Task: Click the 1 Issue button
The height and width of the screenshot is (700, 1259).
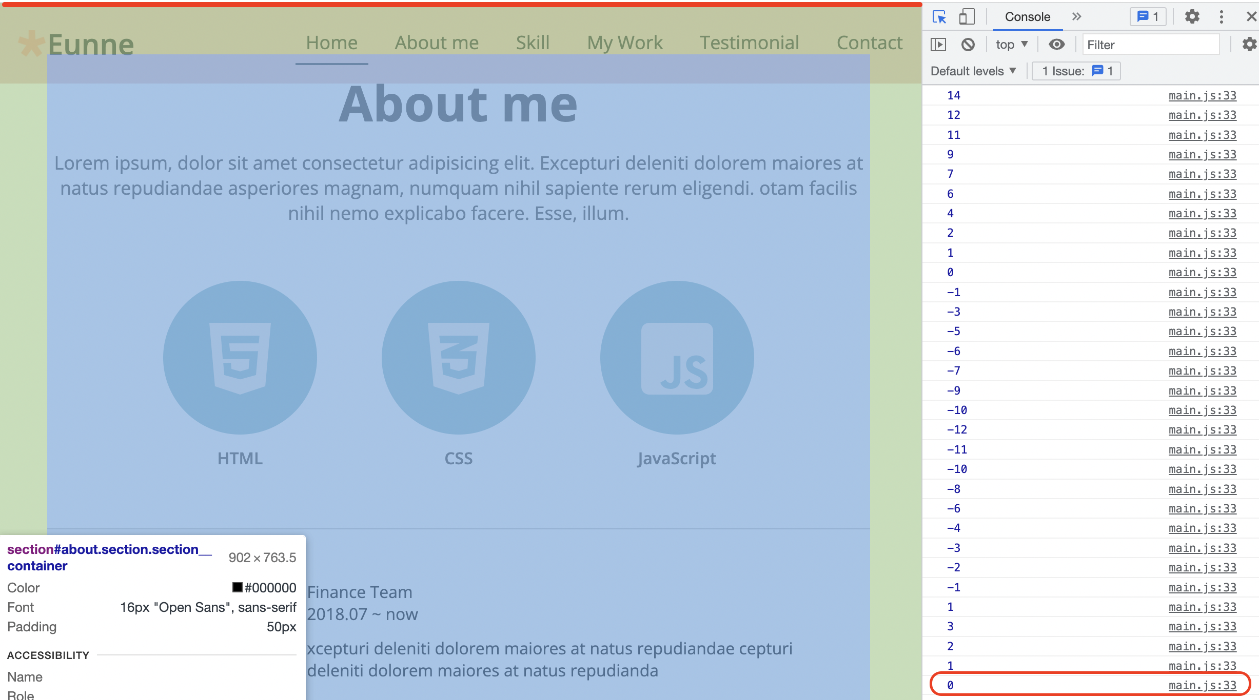Action: click(1076, 71)
